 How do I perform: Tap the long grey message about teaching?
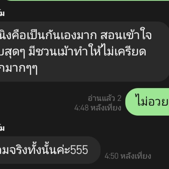[x=84, y=52]
